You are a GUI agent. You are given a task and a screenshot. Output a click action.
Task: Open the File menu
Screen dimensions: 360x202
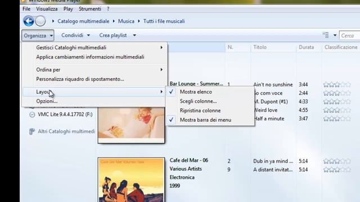26,9
